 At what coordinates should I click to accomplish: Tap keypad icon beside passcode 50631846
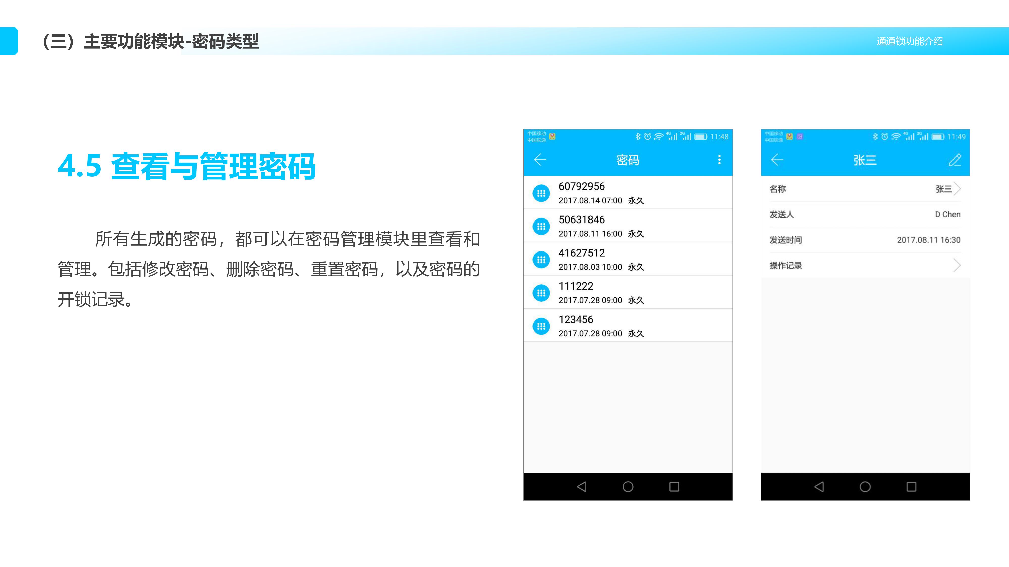coord(541,227)
